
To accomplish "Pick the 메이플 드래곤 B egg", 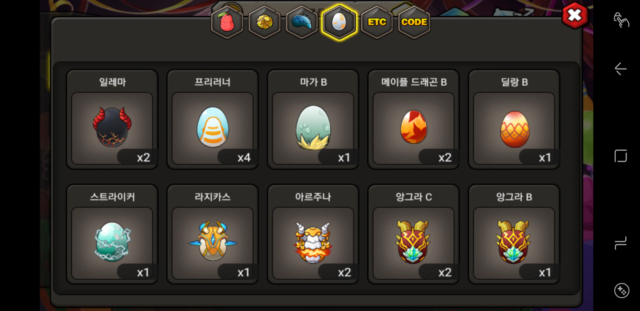I will click(414, 119).
